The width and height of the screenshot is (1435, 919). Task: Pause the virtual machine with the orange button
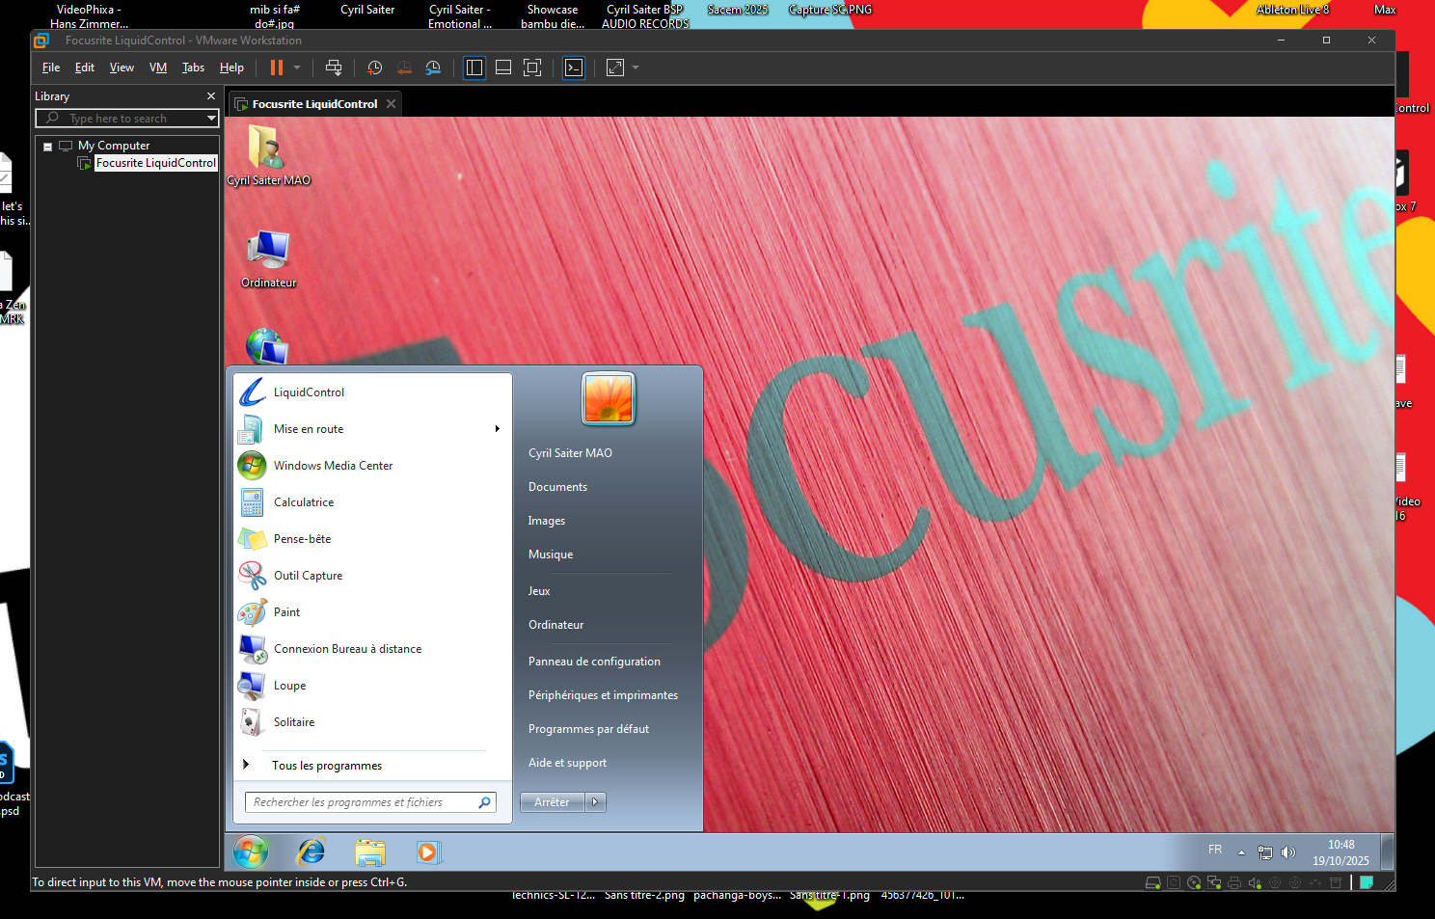pyautogui.click(x=277, y=68)
